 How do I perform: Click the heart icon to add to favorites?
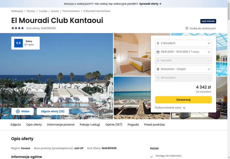pyautogui.click(x=187, y=28)
